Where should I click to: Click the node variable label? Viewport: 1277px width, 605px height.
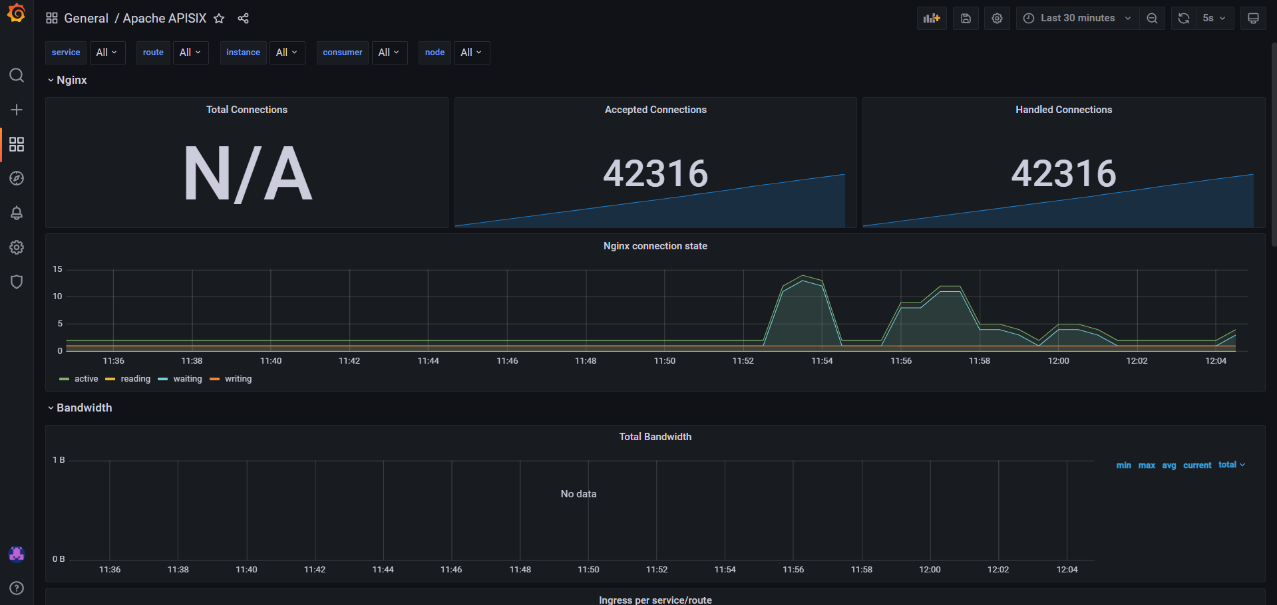(x=435, y=53)
